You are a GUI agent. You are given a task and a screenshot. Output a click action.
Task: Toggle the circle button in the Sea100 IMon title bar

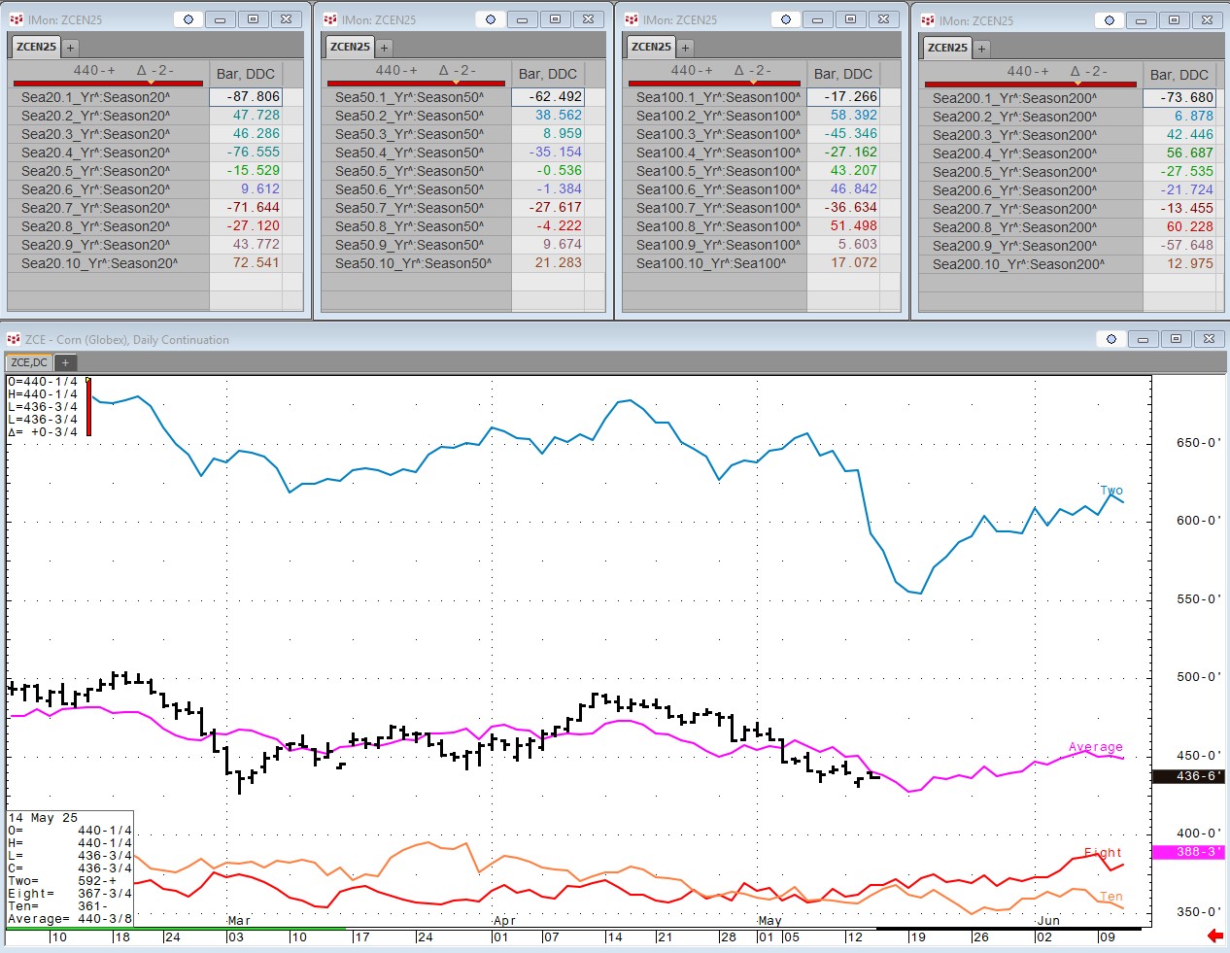tap(786, 19)
